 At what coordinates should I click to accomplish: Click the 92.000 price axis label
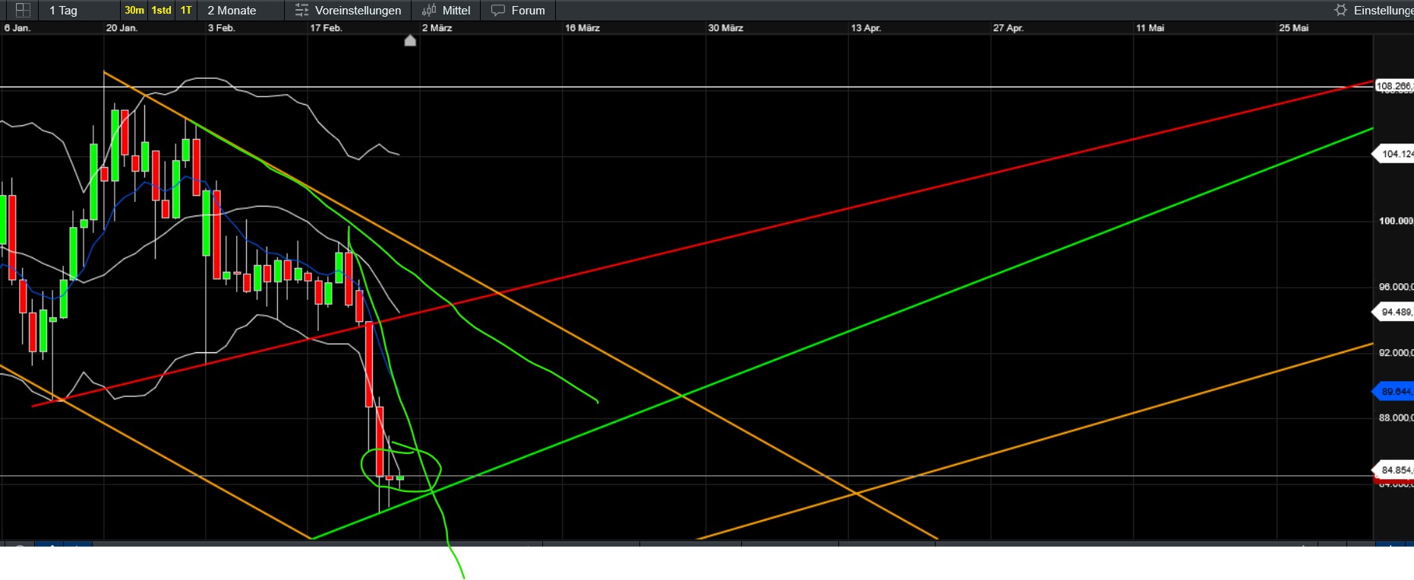[1396, 352]
